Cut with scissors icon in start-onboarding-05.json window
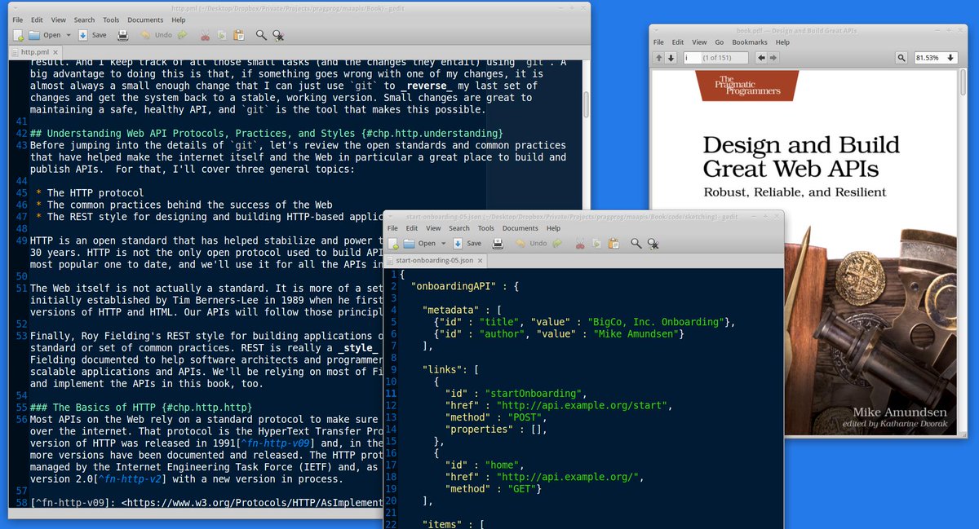979x529 pixels. coord(579,243)
